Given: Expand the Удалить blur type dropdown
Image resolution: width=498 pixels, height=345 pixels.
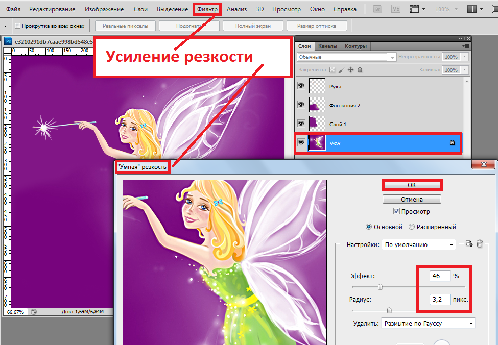Looking at the screenshot, I should (x=428, y=323).
